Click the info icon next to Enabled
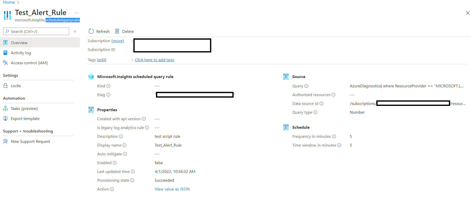The image size is (471, 199). [115, 163]
